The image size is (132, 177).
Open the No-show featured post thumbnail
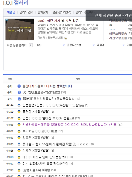pos(20,29)
